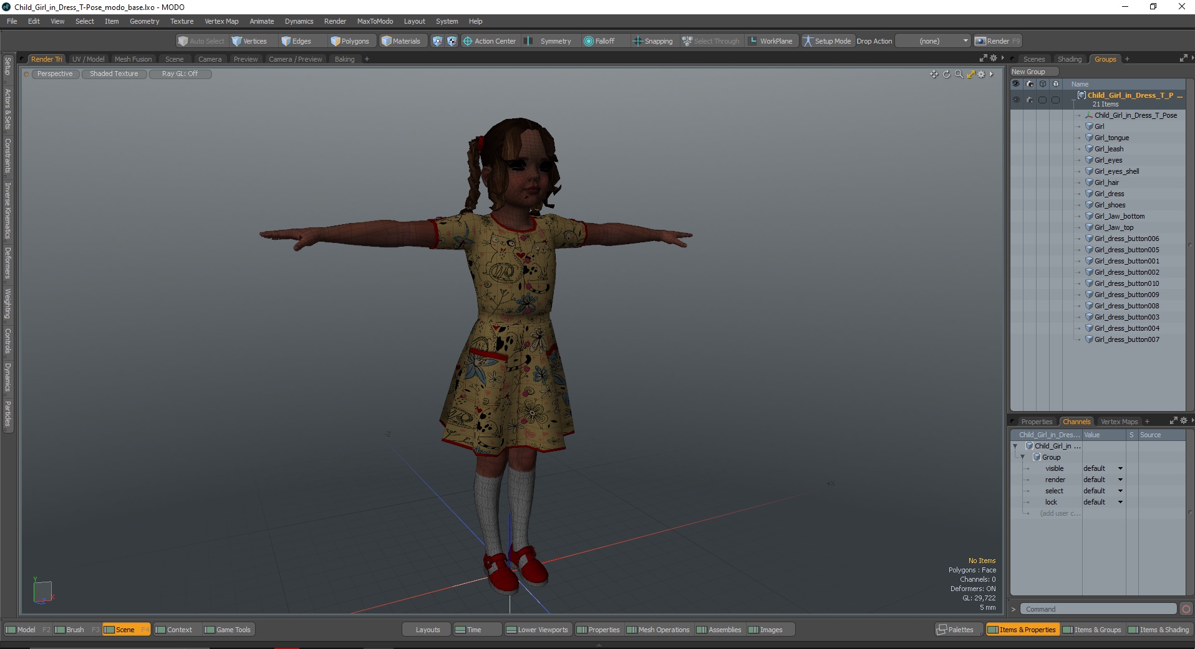Add a new viewport tab after Baking
1195x649 pixels.
[x=367, y=59]
